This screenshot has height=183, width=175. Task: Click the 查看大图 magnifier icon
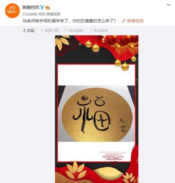pyautogui.click(x=42, y=30)
